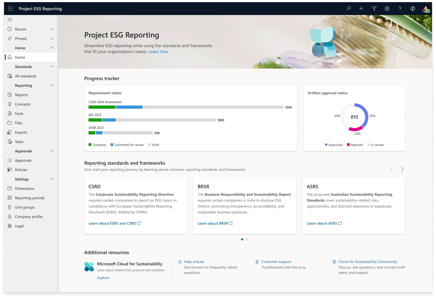Switch to the Tasks section
Screen dimensions: 436x298
[x=19, y=141]
